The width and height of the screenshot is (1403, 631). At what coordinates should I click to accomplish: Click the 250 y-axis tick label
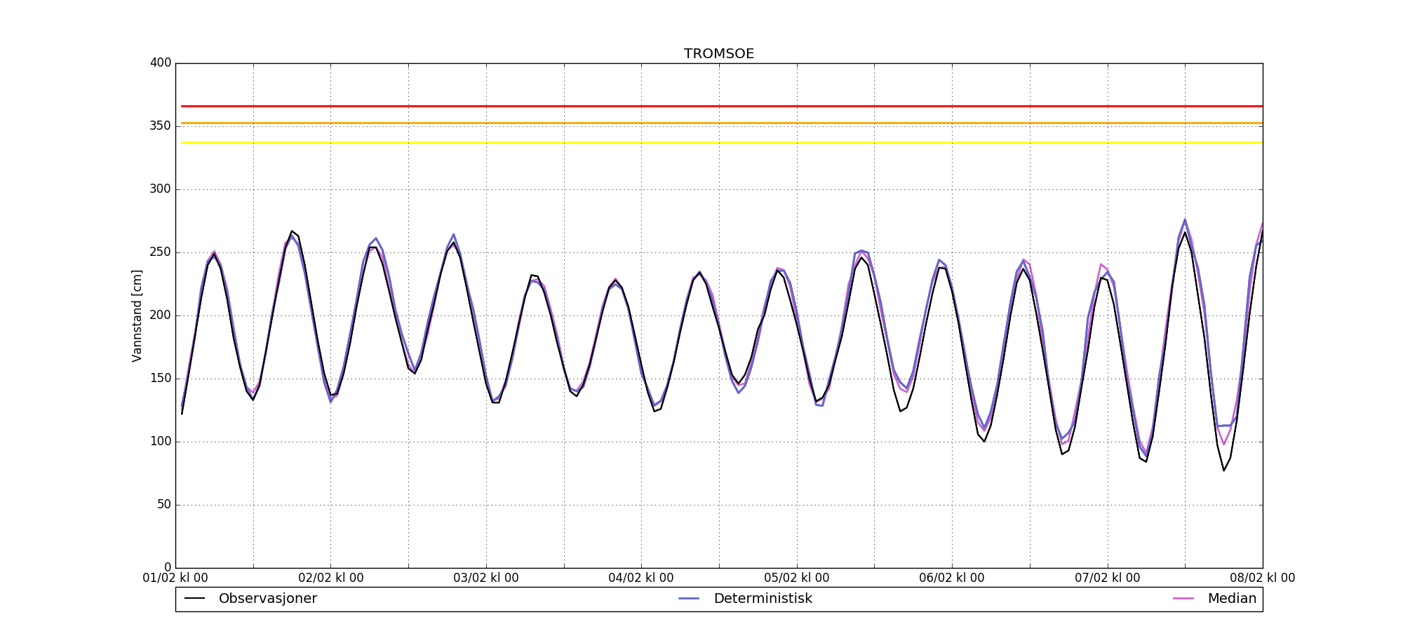pos(161,252)
